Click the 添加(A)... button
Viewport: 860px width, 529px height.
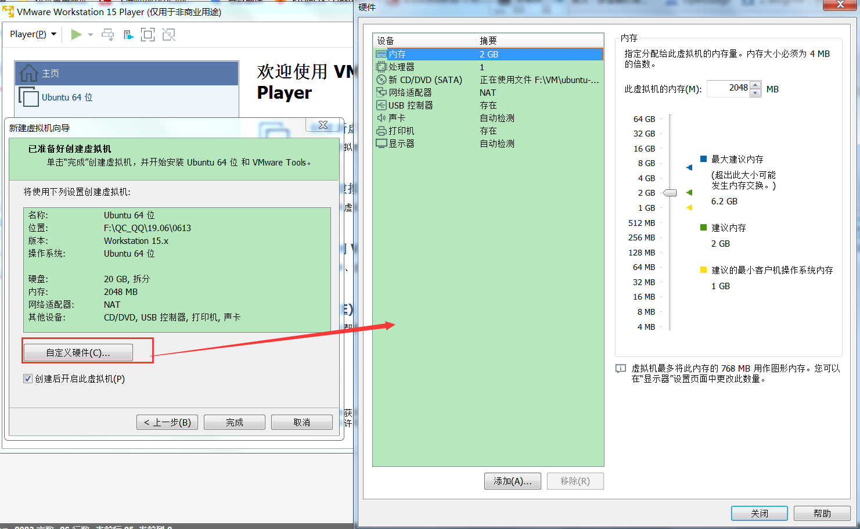512,481
